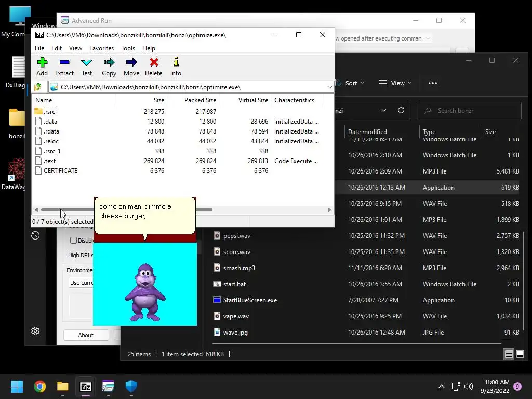Click the Search bonzi field

tap(469, 111)
